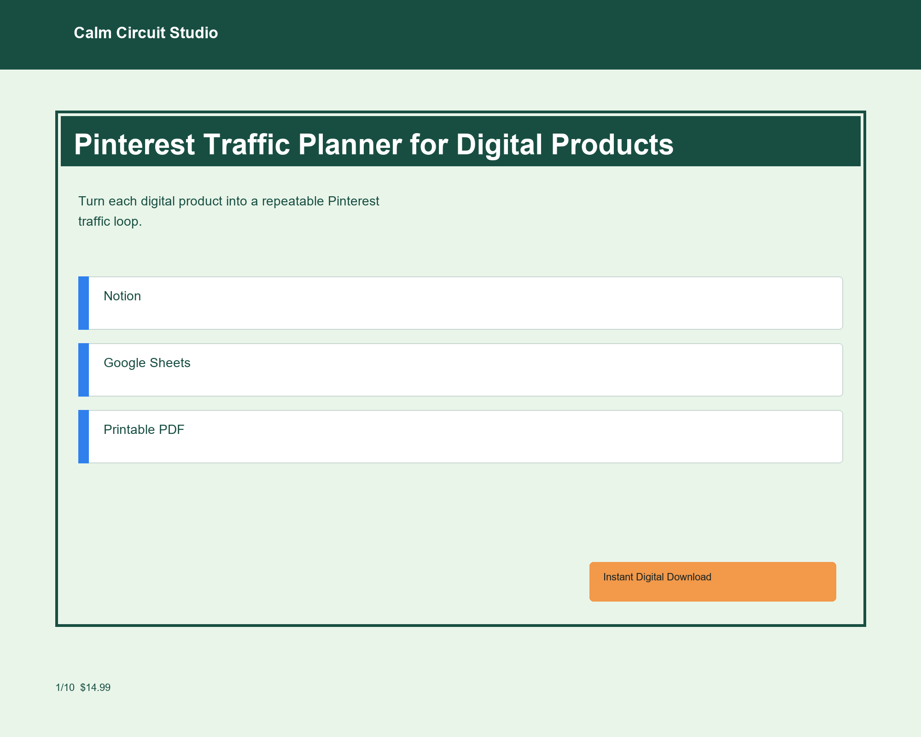Click the Instant Digital Download button
The image size is (921, 737).
tap(712, 581)
